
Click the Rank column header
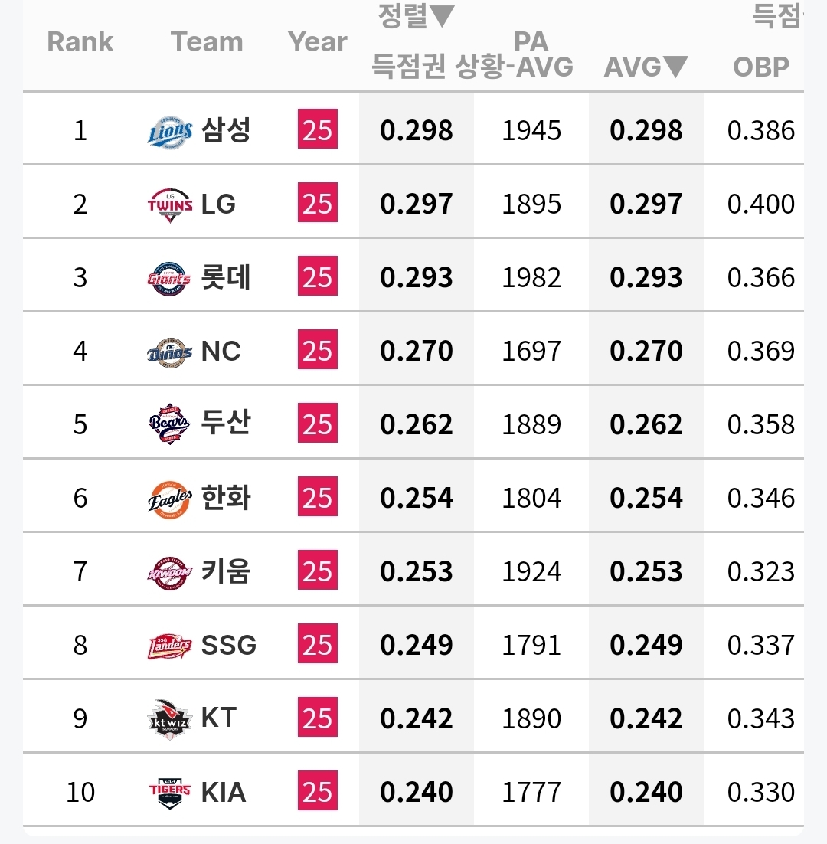point(80,42)
